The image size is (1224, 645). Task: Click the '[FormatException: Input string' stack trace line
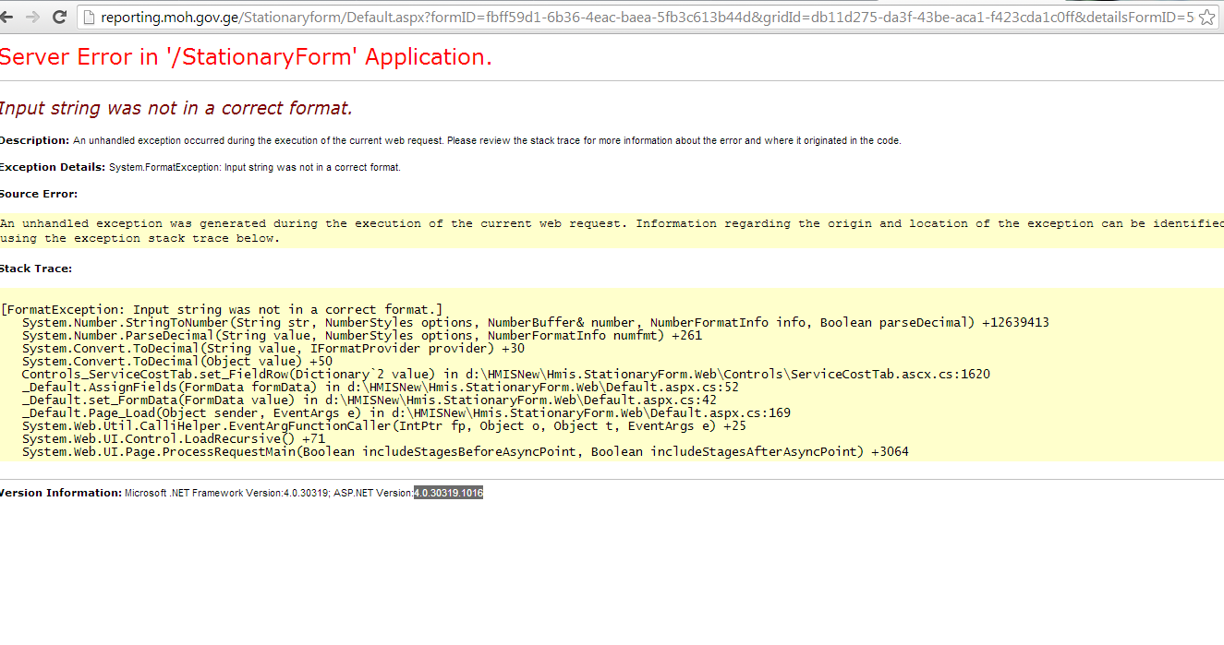[x=222, y=309]
